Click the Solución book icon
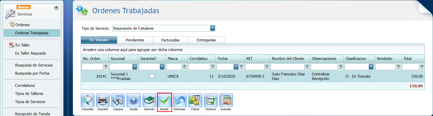This screenshot has height=116, width=433. point(149,100)
